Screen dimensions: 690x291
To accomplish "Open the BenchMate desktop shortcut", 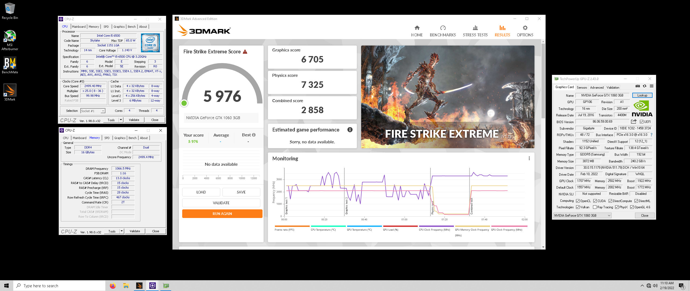I will point(10,65).
